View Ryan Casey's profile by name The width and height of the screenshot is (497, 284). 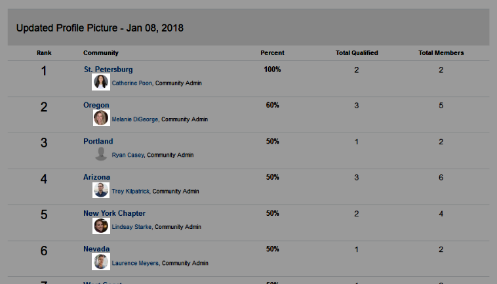[128, 155]
